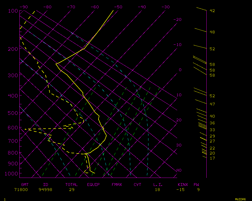Click the wind speed value 17

pyautogui.click(x=212, y=158)
